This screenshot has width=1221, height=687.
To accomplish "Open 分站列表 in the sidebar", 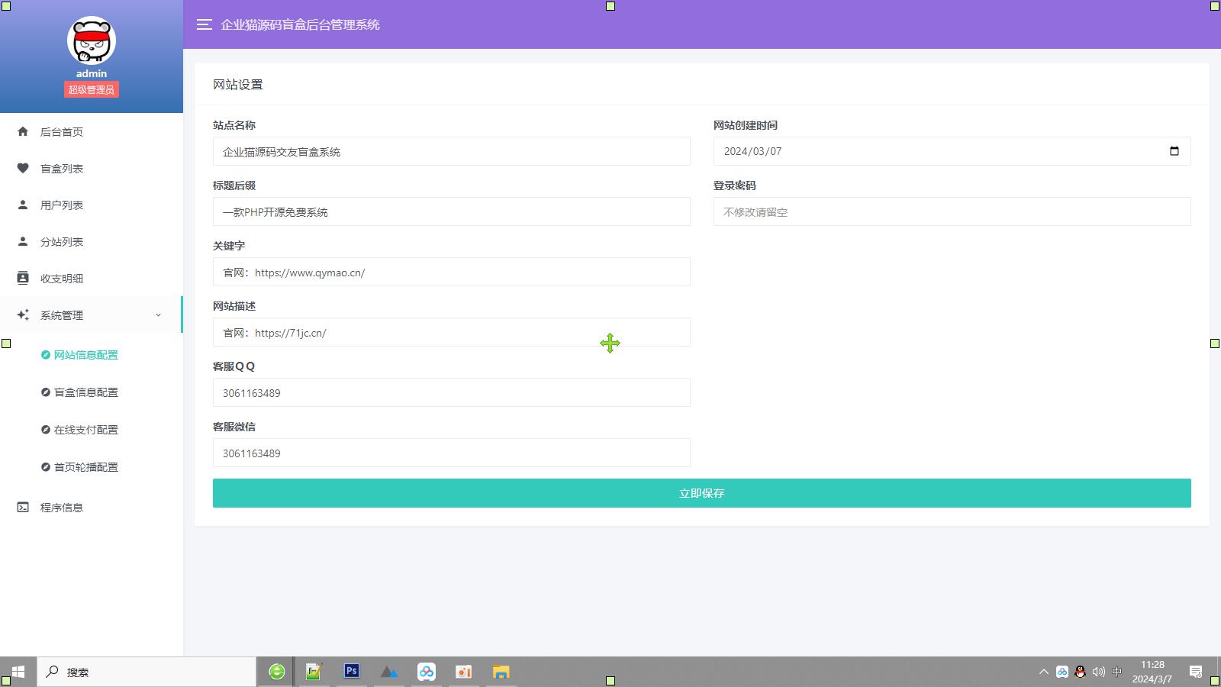I will pos(61,242).
